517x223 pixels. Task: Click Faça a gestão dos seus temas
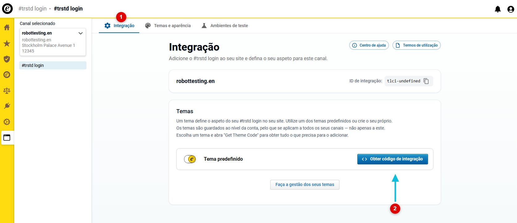coord(305,185)
